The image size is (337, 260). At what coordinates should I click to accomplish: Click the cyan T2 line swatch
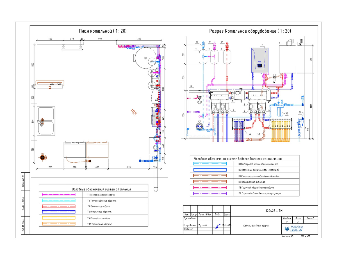click(59, 201)
